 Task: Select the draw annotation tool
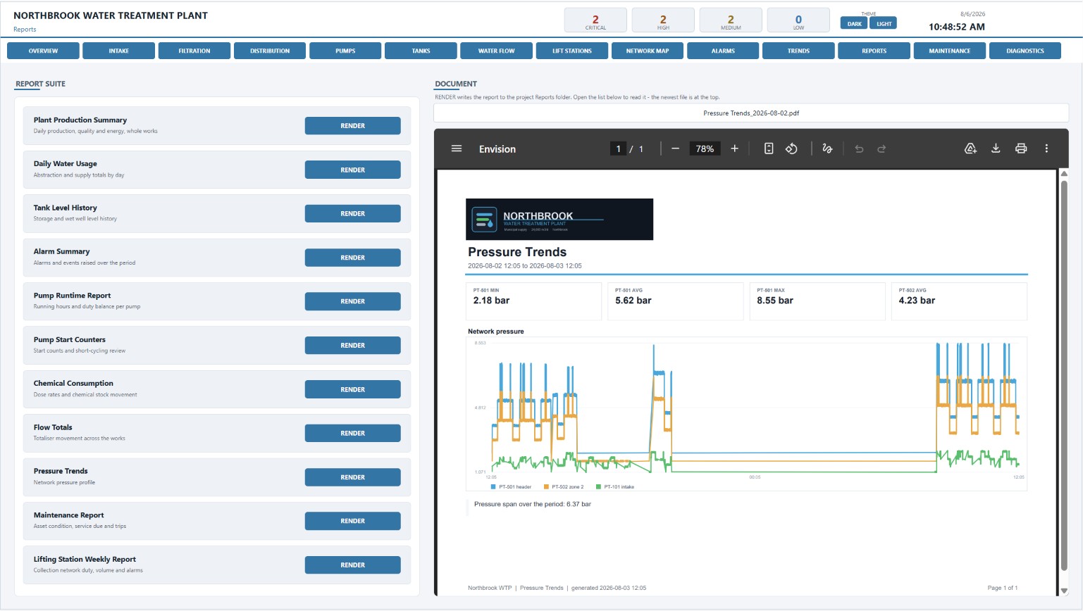coord(827,149)
